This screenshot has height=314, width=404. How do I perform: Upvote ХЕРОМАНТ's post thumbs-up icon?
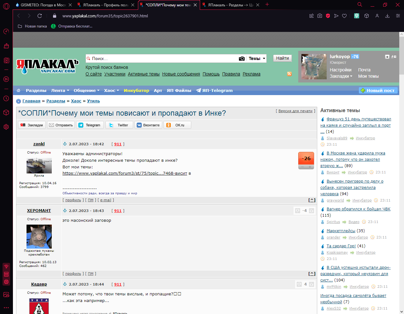tap(312, 211)
